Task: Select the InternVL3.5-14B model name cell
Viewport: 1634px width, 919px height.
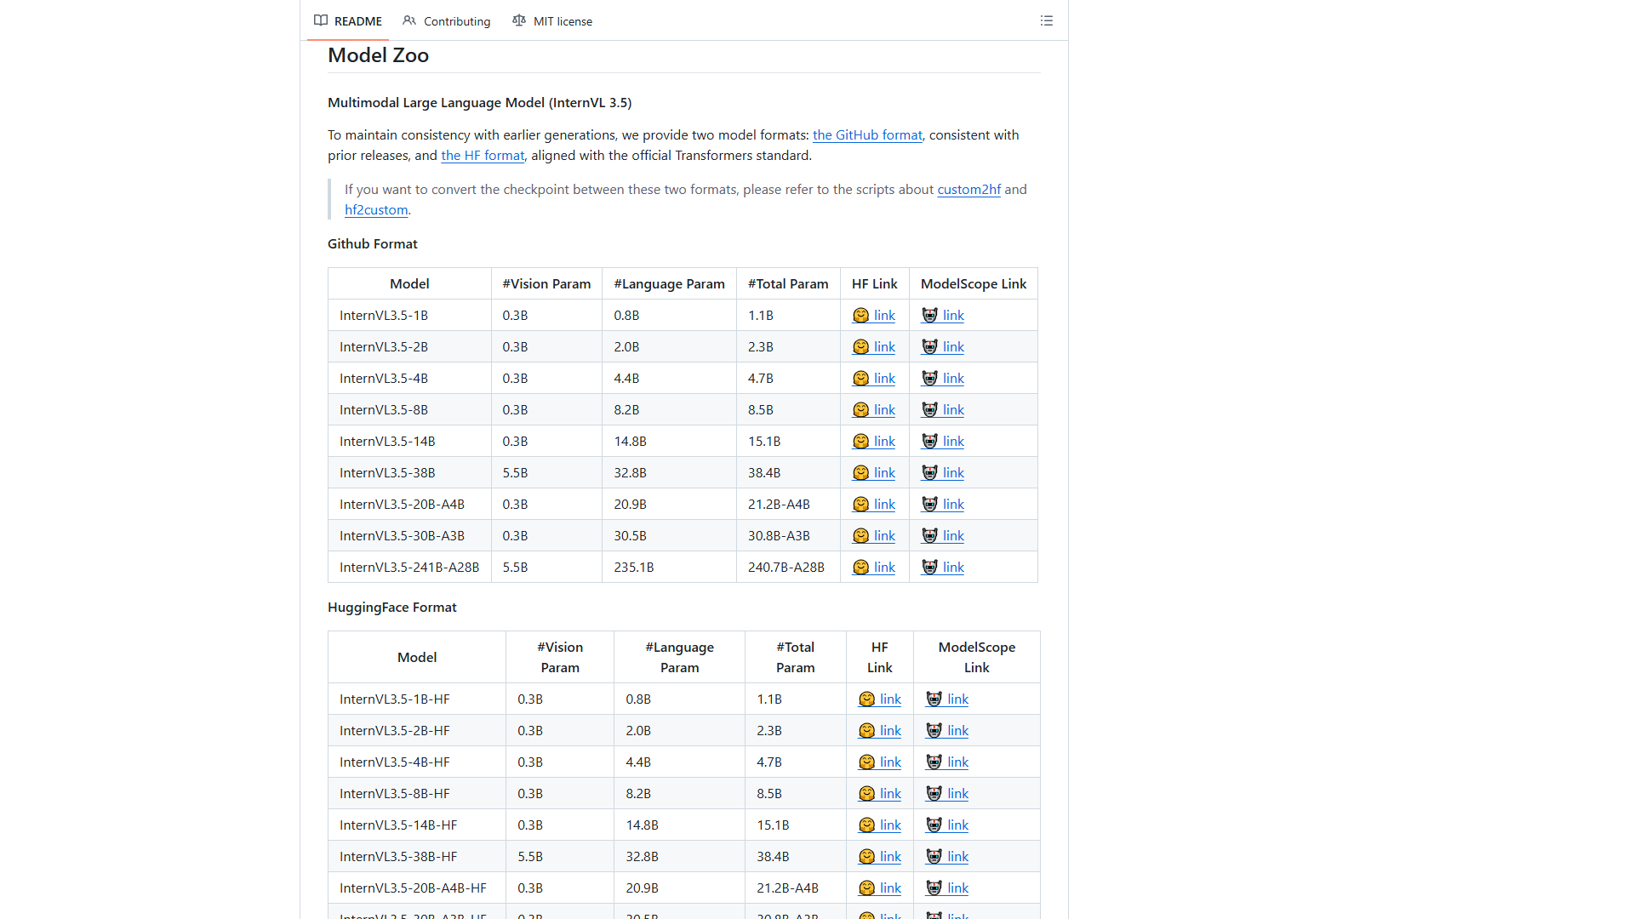Action: [x=409, y=441]
